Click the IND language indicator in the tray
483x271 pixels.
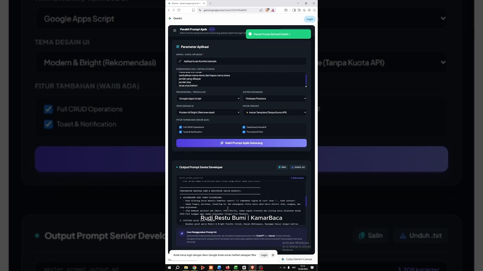coord(294,268)
